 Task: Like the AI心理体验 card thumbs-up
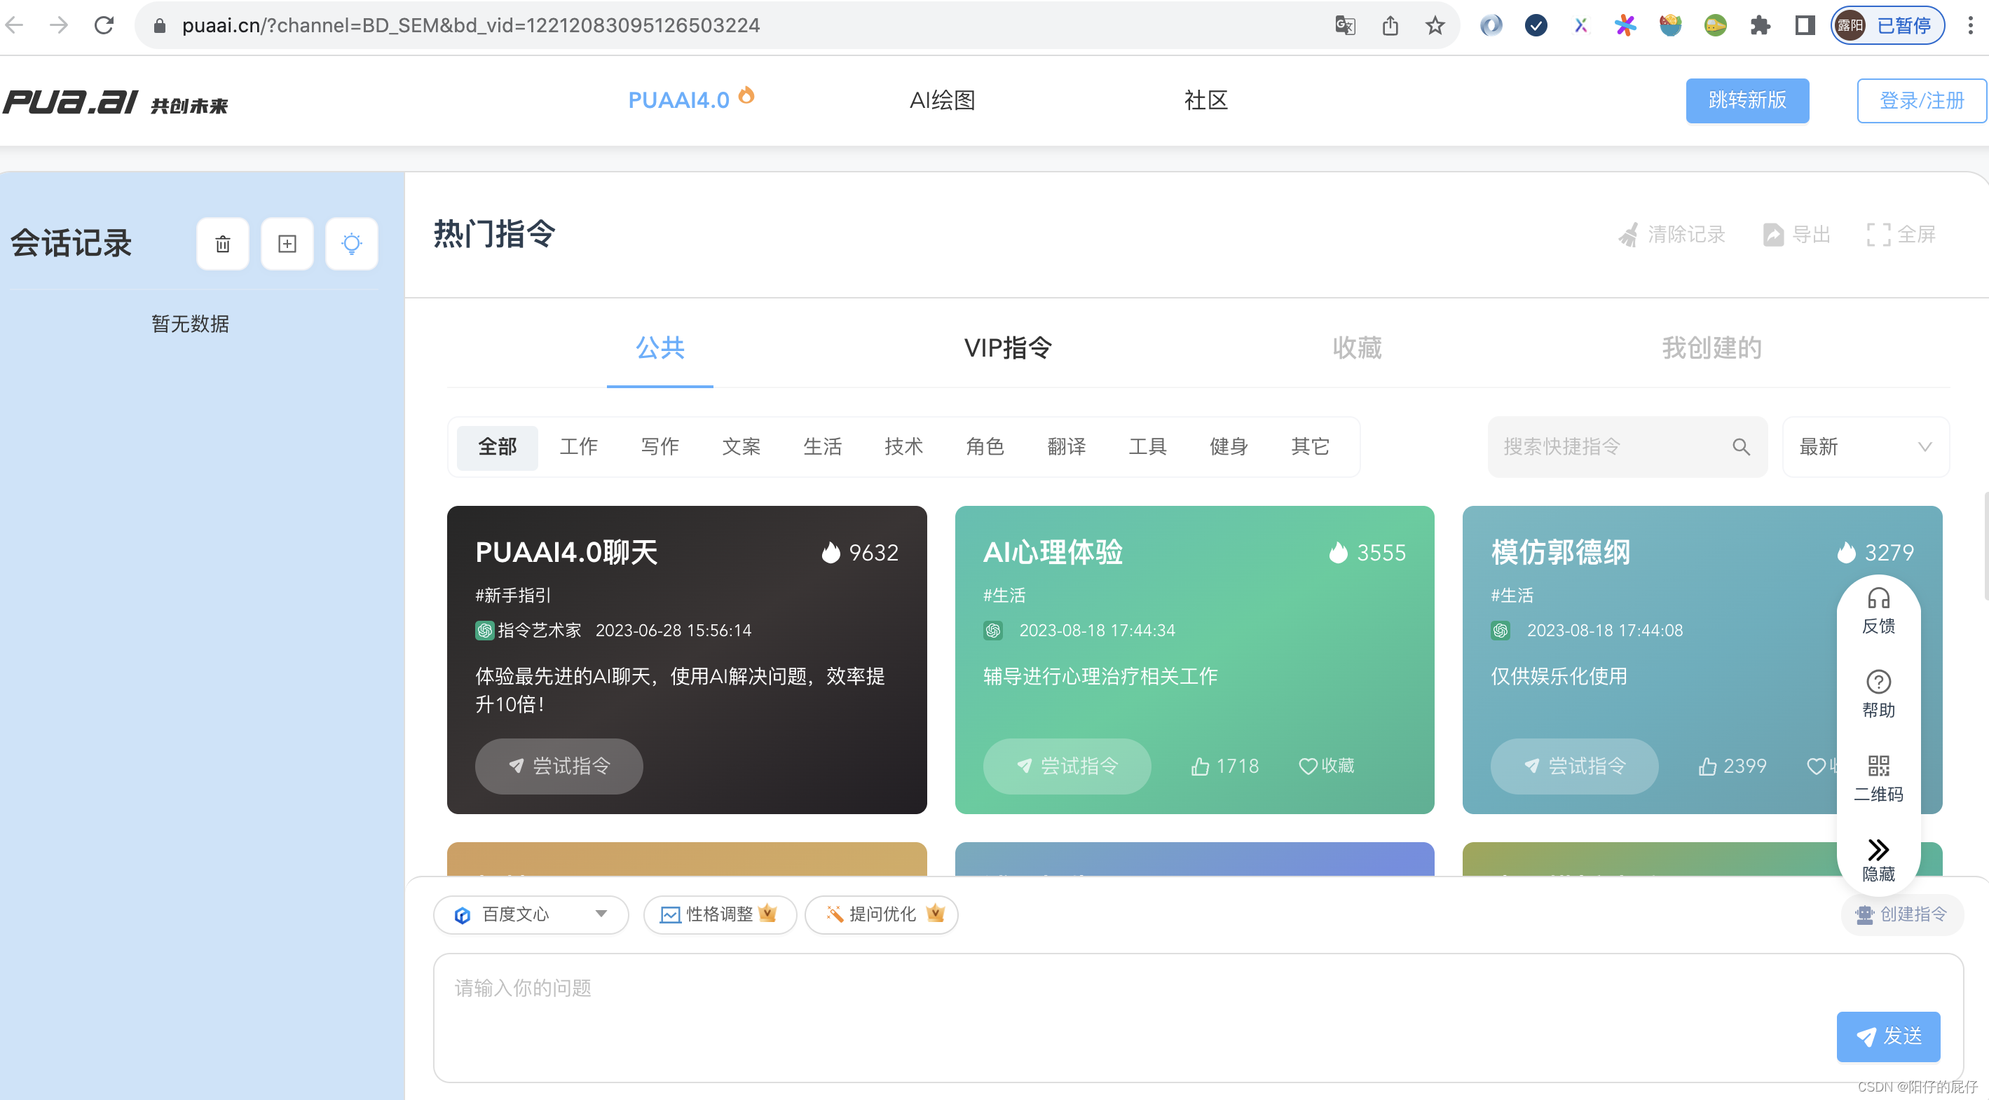pos(1201,766)
